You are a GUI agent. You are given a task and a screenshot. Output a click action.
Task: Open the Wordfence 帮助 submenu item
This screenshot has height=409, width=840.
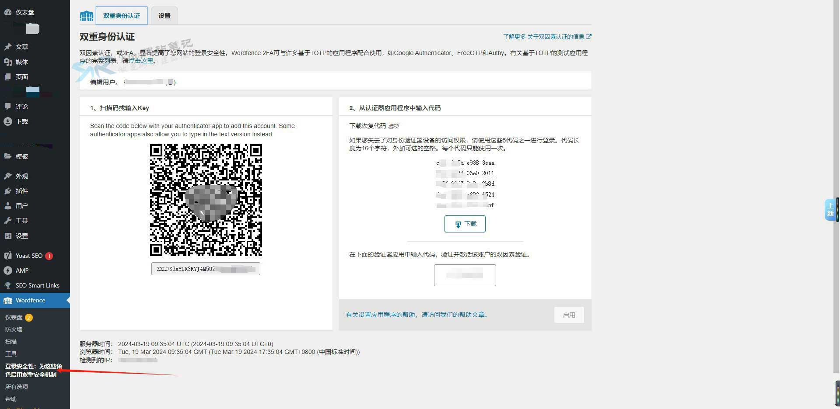click(11, 399)
